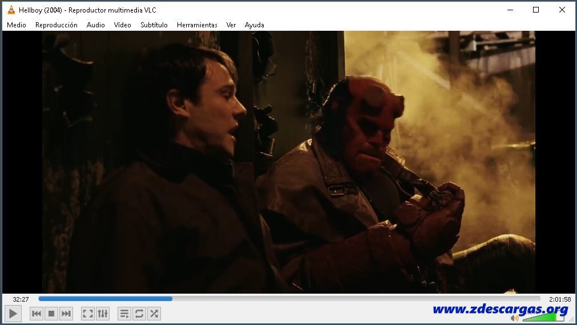Open the Herramientas menu
577x325 pixels.
pos(197,25)
